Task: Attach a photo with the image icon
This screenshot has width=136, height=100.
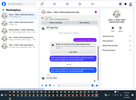Action: [x=46, y=85]
